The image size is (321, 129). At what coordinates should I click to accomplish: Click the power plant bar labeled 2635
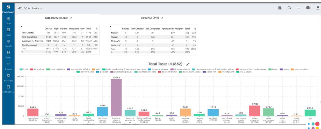coord(185,112)
